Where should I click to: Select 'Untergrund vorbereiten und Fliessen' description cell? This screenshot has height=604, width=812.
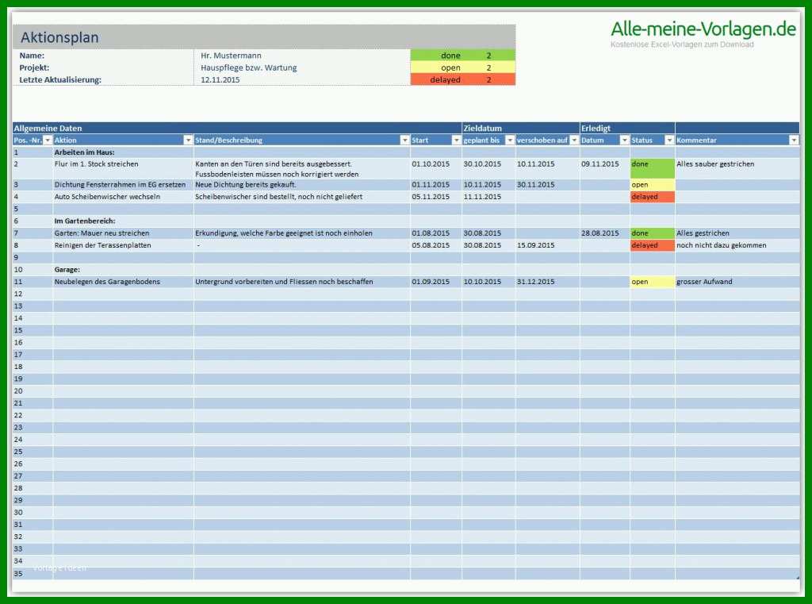(302, 282)
